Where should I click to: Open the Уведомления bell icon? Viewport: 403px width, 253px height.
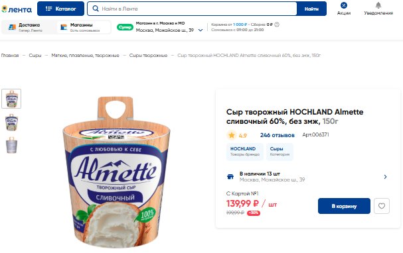point(378,5)
